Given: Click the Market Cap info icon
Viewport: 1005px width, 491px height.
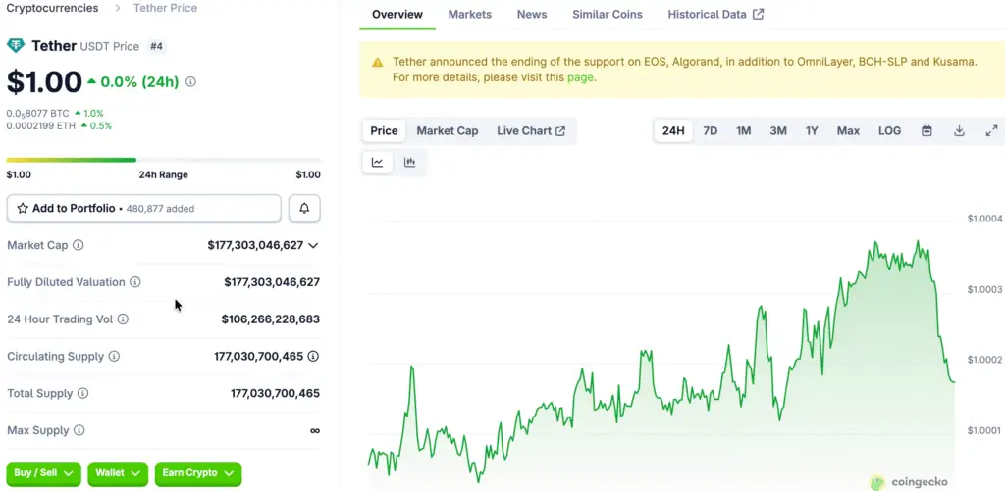Looking at the screenshot, I should [79, 245].
